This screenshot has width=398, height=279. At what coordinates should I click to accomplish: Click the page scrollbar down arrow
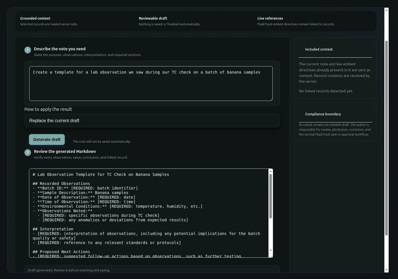[x=386, y=270]
